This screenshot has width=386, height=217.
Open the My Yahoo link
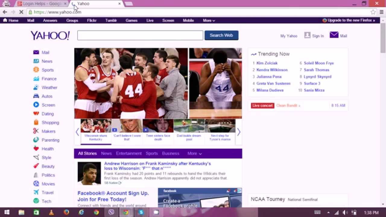tap(289, 36)
